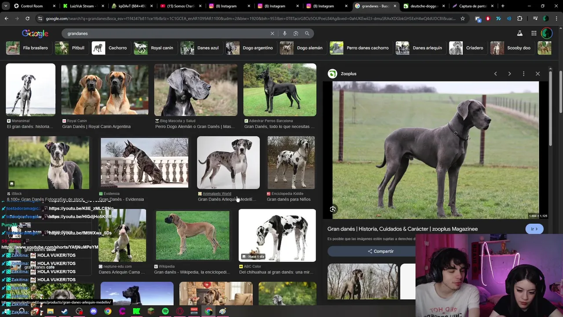This screenshot has width=563, height=317.
Task: Open Wikipedia Gran danés thumbnail
Action: tap(192, 236)
